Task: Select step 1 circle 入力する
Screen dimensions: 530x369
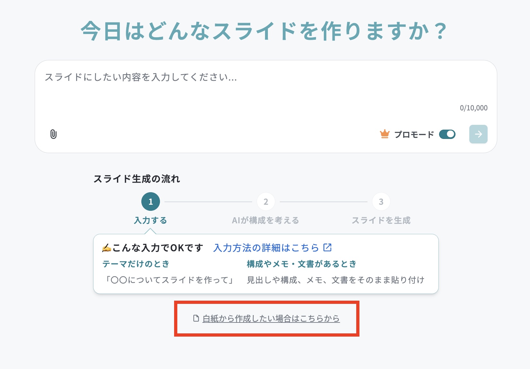Action: click(x=151, y=202)
